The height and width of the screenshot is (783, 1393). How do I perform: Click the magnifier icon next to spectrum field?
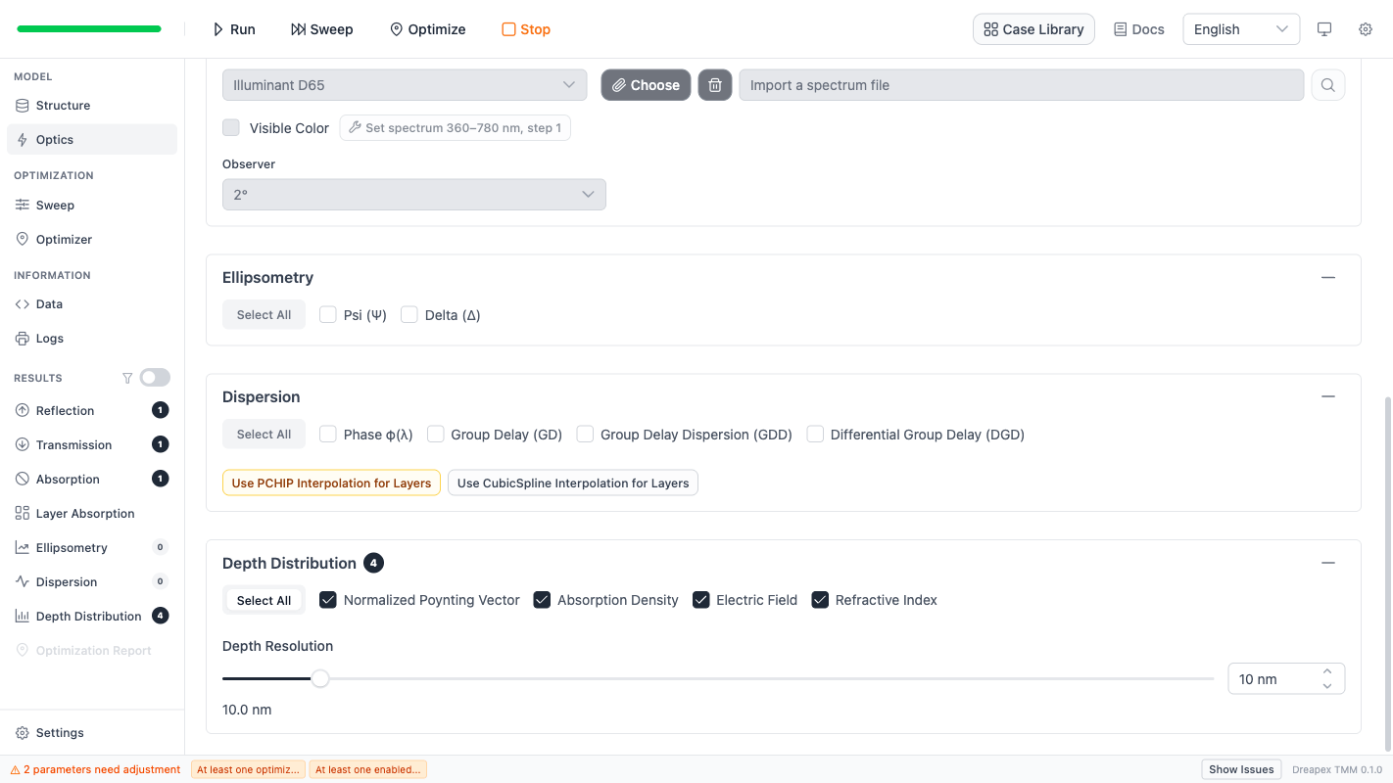[x=1327, y=85]
